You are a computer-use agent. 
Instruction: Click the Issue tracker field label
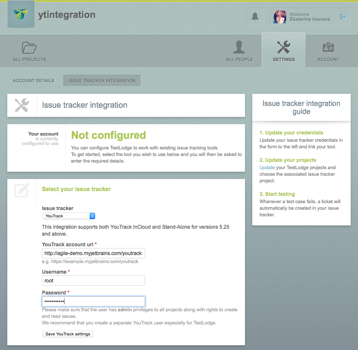tap(58, 208)
